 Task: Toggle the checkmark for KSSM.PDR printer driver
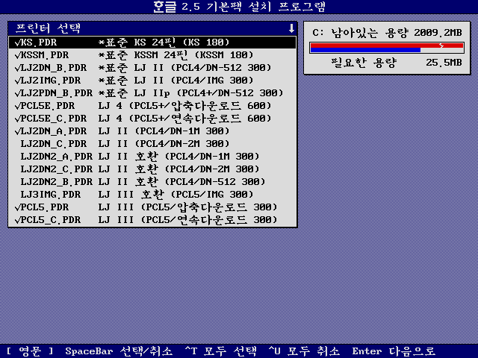point(17,55)
